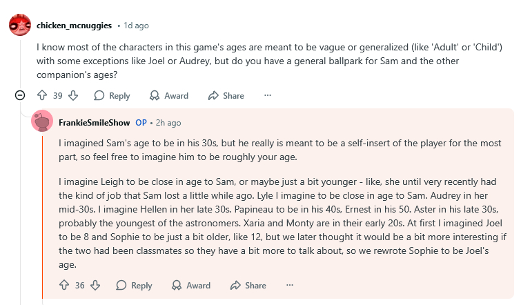Open more options on FrankieSmileShow's reply

[290, 285]
